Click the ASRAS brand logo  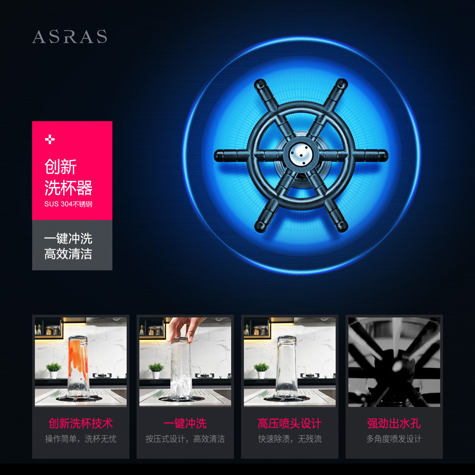tap(70, 37)
